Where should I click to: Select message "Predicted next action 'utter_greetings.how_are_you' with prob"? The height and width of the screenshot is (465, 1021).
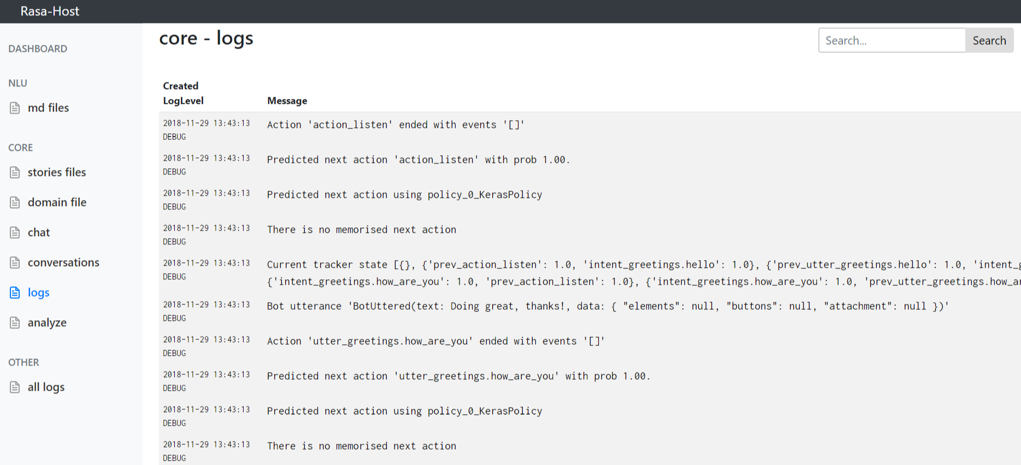[458, 376]
